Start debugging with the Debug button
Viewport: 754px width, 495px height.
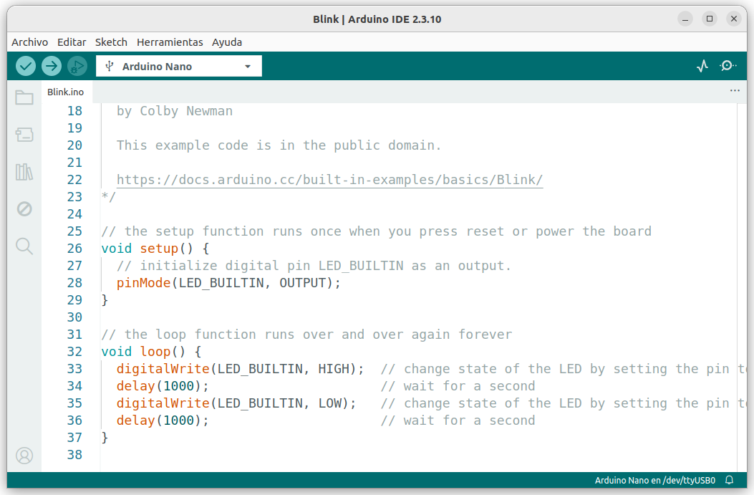(77, 66)
